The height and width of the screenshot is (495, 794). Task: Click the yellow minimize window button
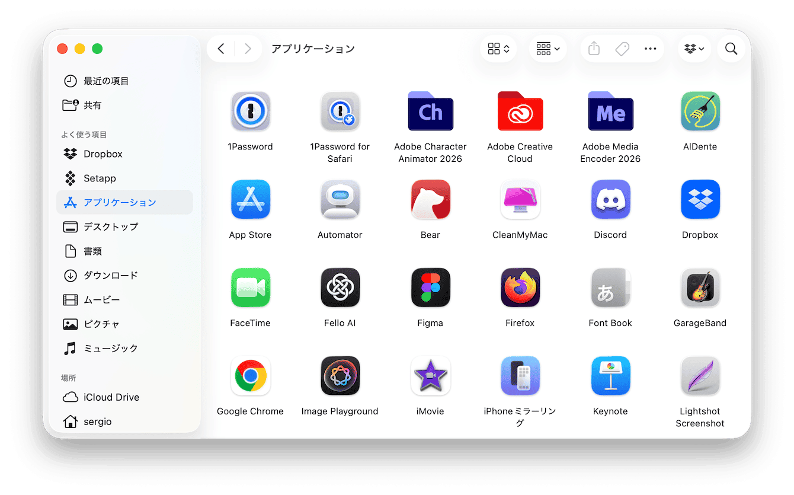pos(80,49)
